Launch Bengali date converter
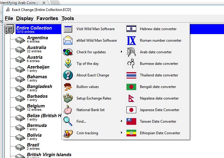 (x=158, y=87)
